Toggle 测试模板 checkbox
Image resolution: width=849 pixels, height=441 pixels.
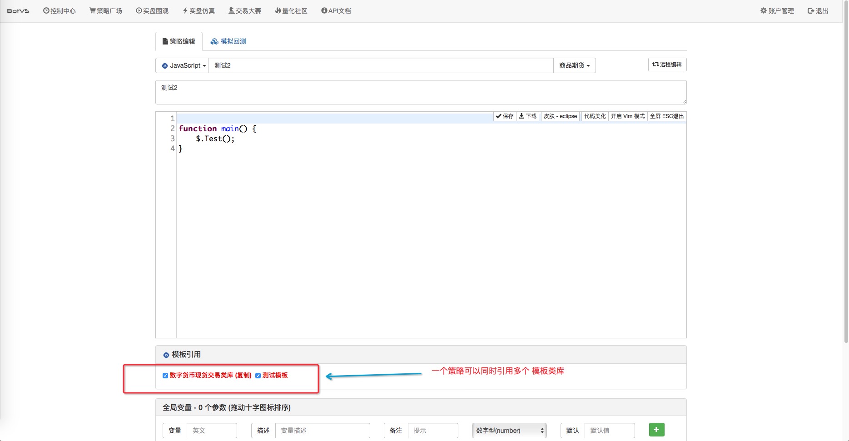point(258,376)
